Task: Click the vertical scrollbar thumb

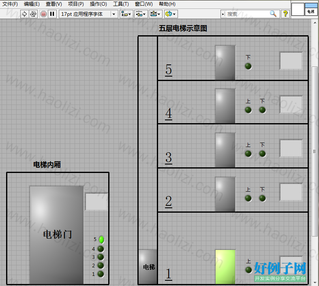Action: (315, 152)
